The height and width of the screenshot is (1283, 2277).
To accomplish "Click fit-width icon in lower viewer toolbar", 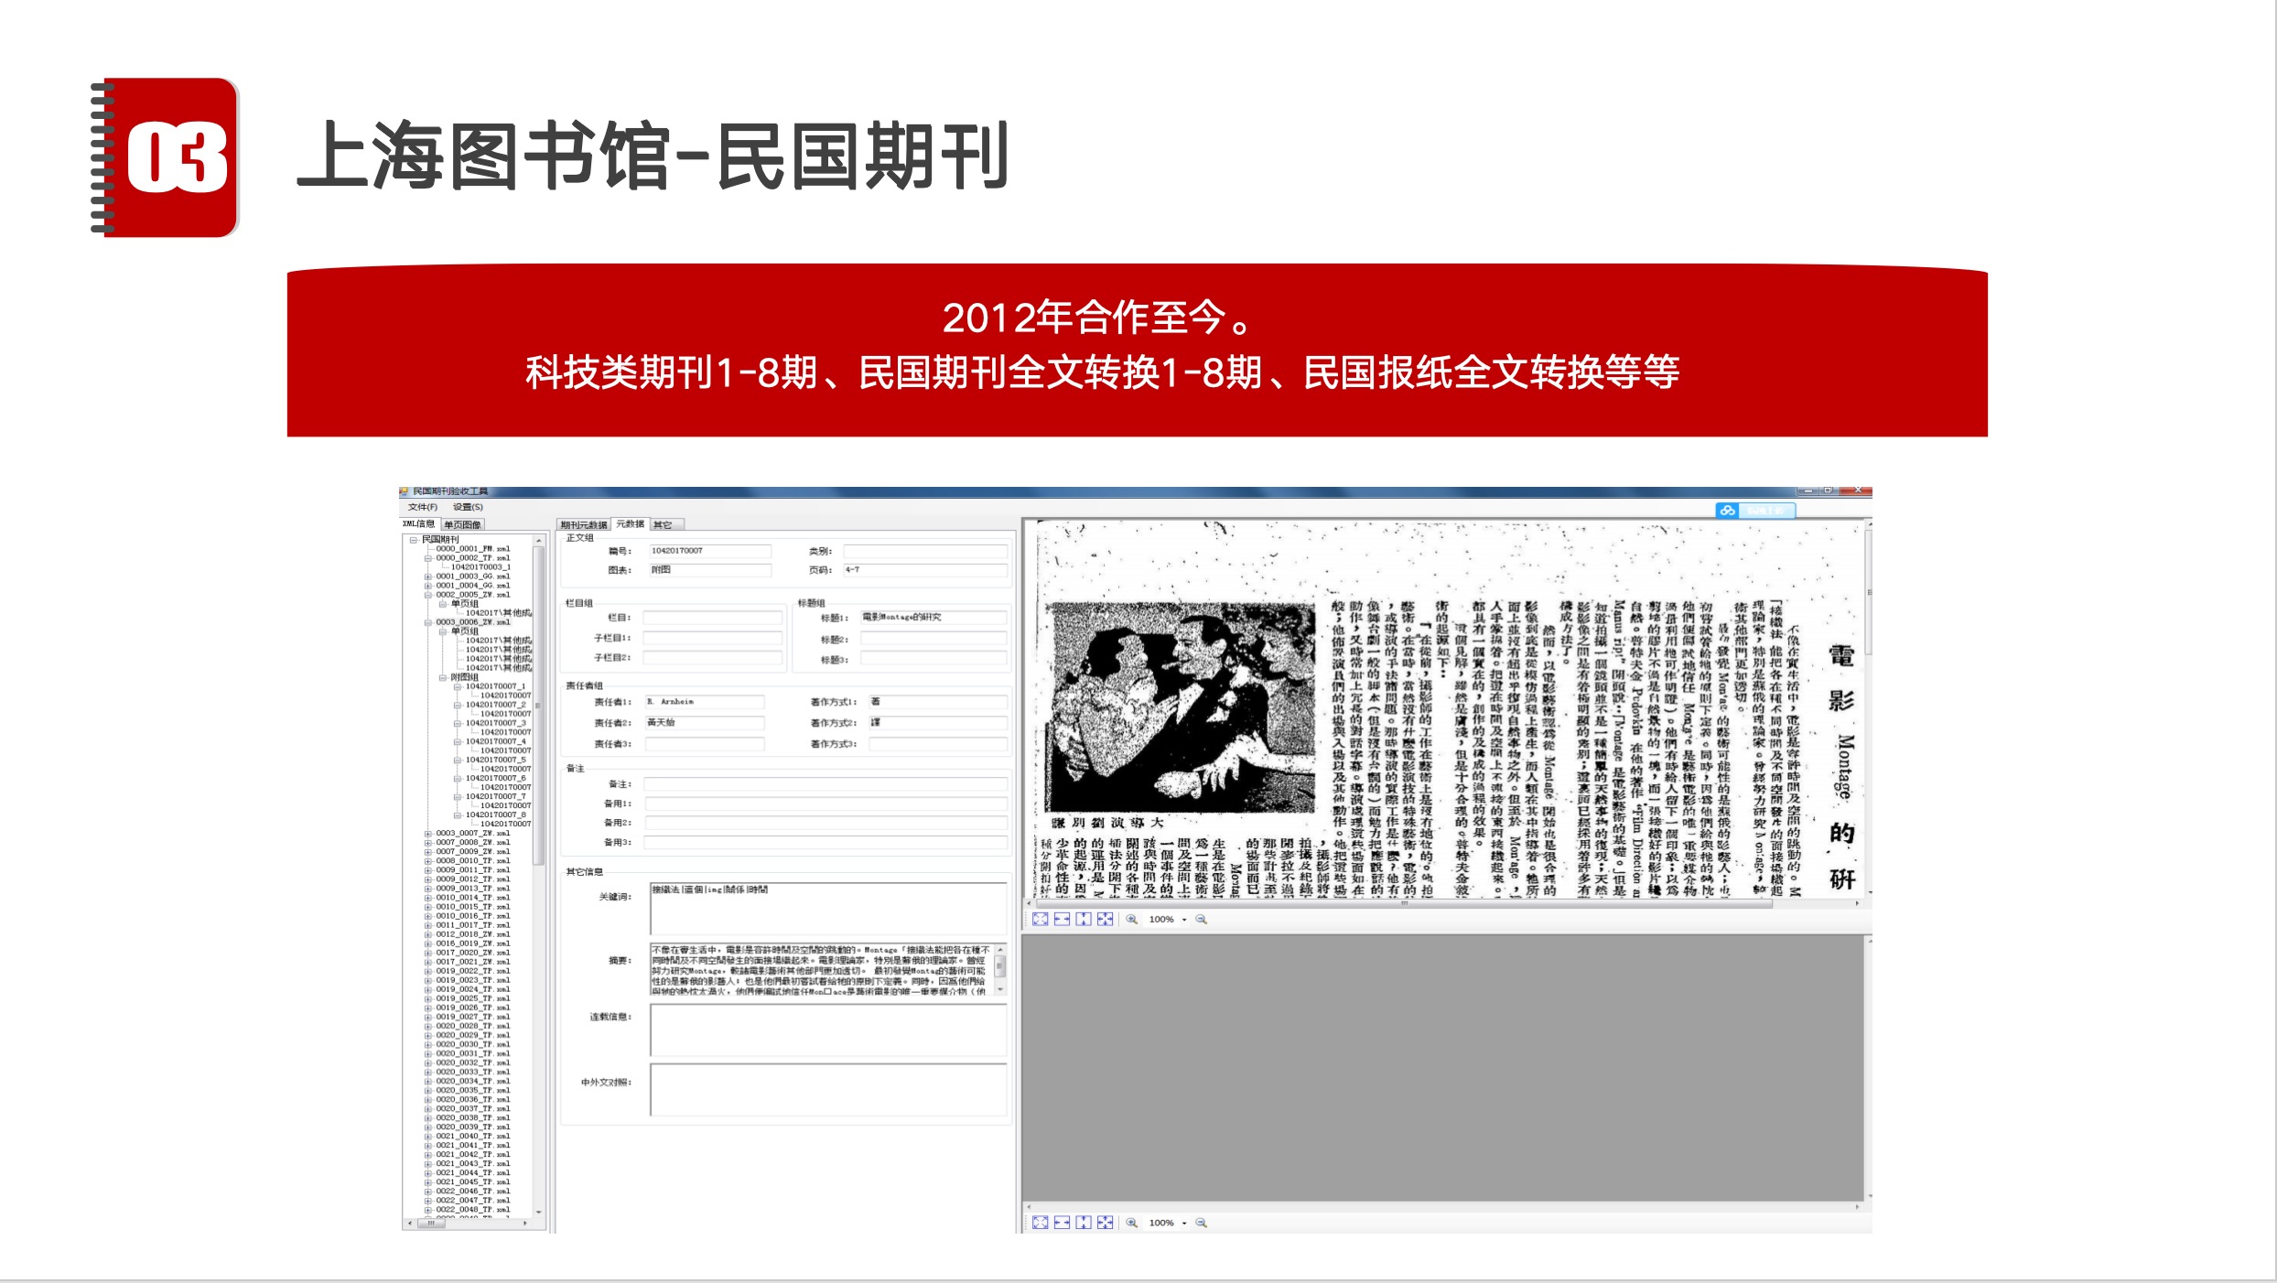I will pos(1062,1223).
